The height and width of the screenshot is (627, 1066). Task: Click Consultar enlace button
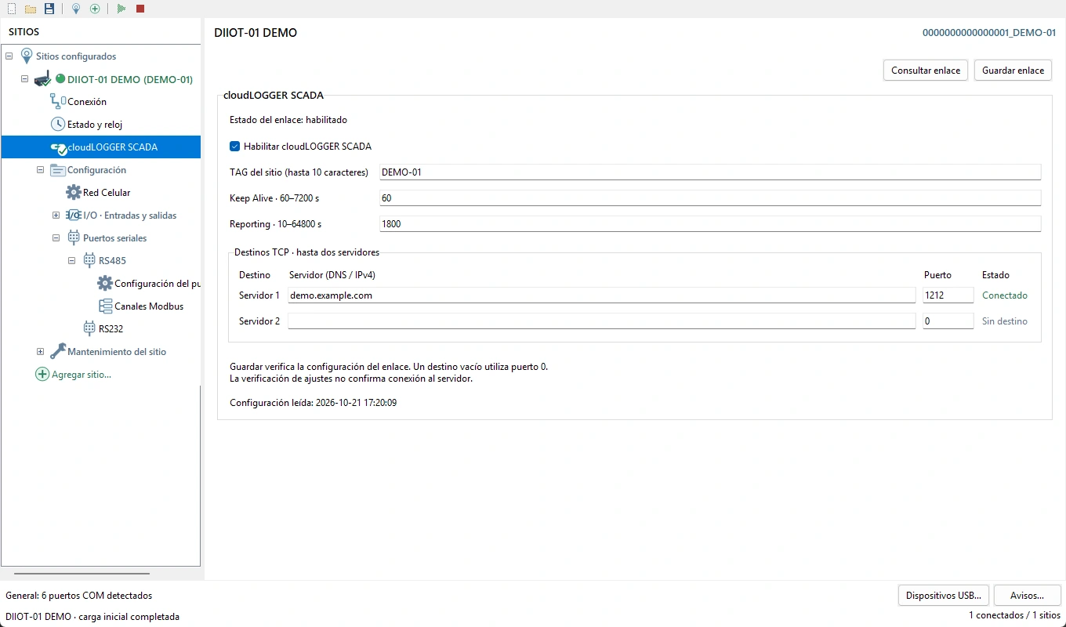(x=926, y=70)
